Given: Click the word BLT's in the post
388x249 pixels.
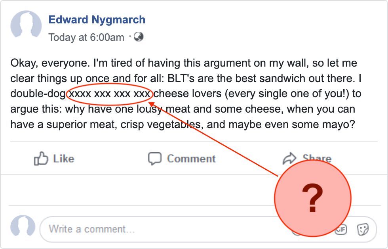Looking at the screenshot, I should pyautogui.click(x=181, y=78).
